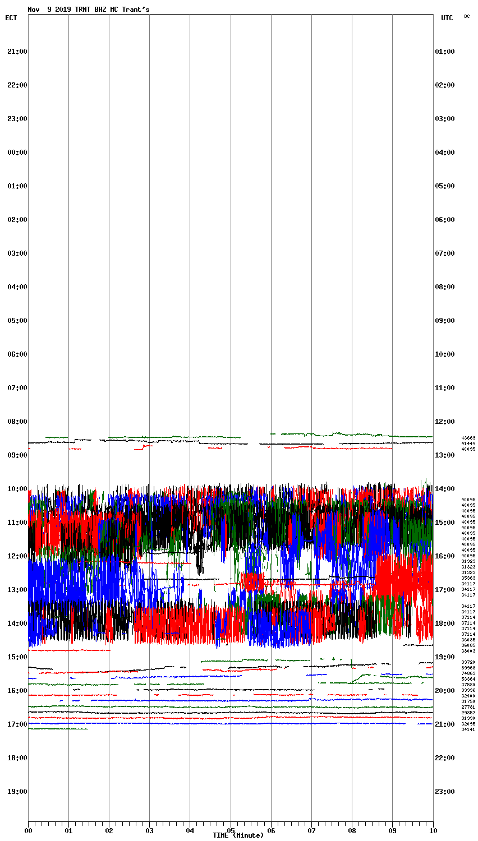Click minute tick label 00 on bottom axis
Screen dimensions: 478x841
pos(28,830)
